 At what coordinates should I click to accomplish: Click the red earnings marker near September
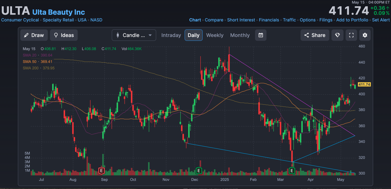[x=101, y=171]
